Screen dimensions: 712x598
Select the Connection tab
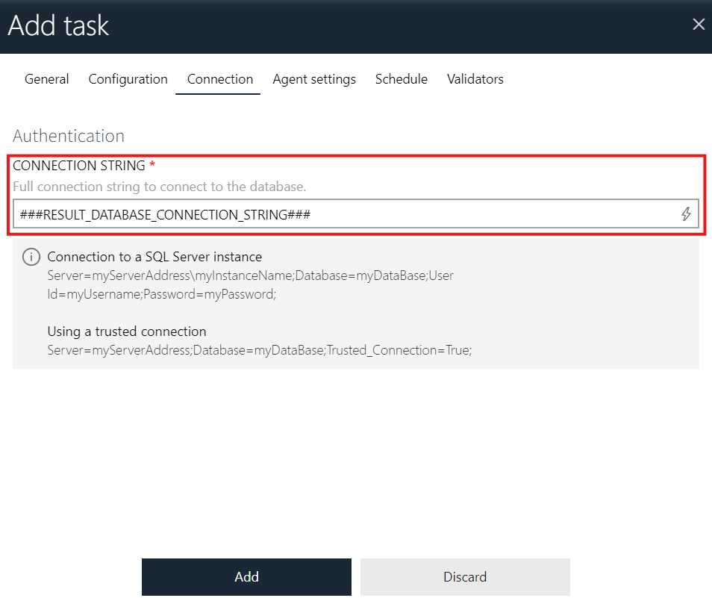[x=219, y=79]
